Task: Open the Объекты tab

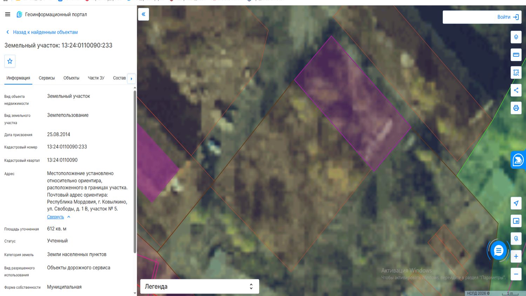Action: coord(71,78)
